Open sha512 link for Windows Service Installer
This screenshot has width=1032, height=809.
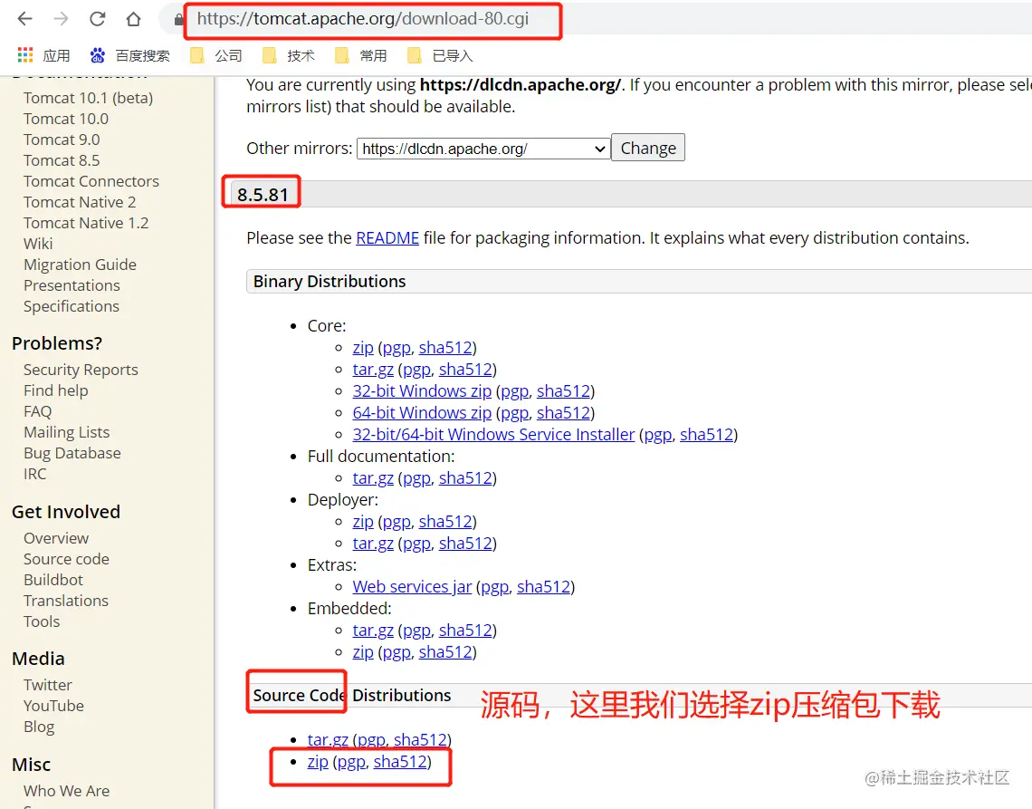tap(706, 435)
